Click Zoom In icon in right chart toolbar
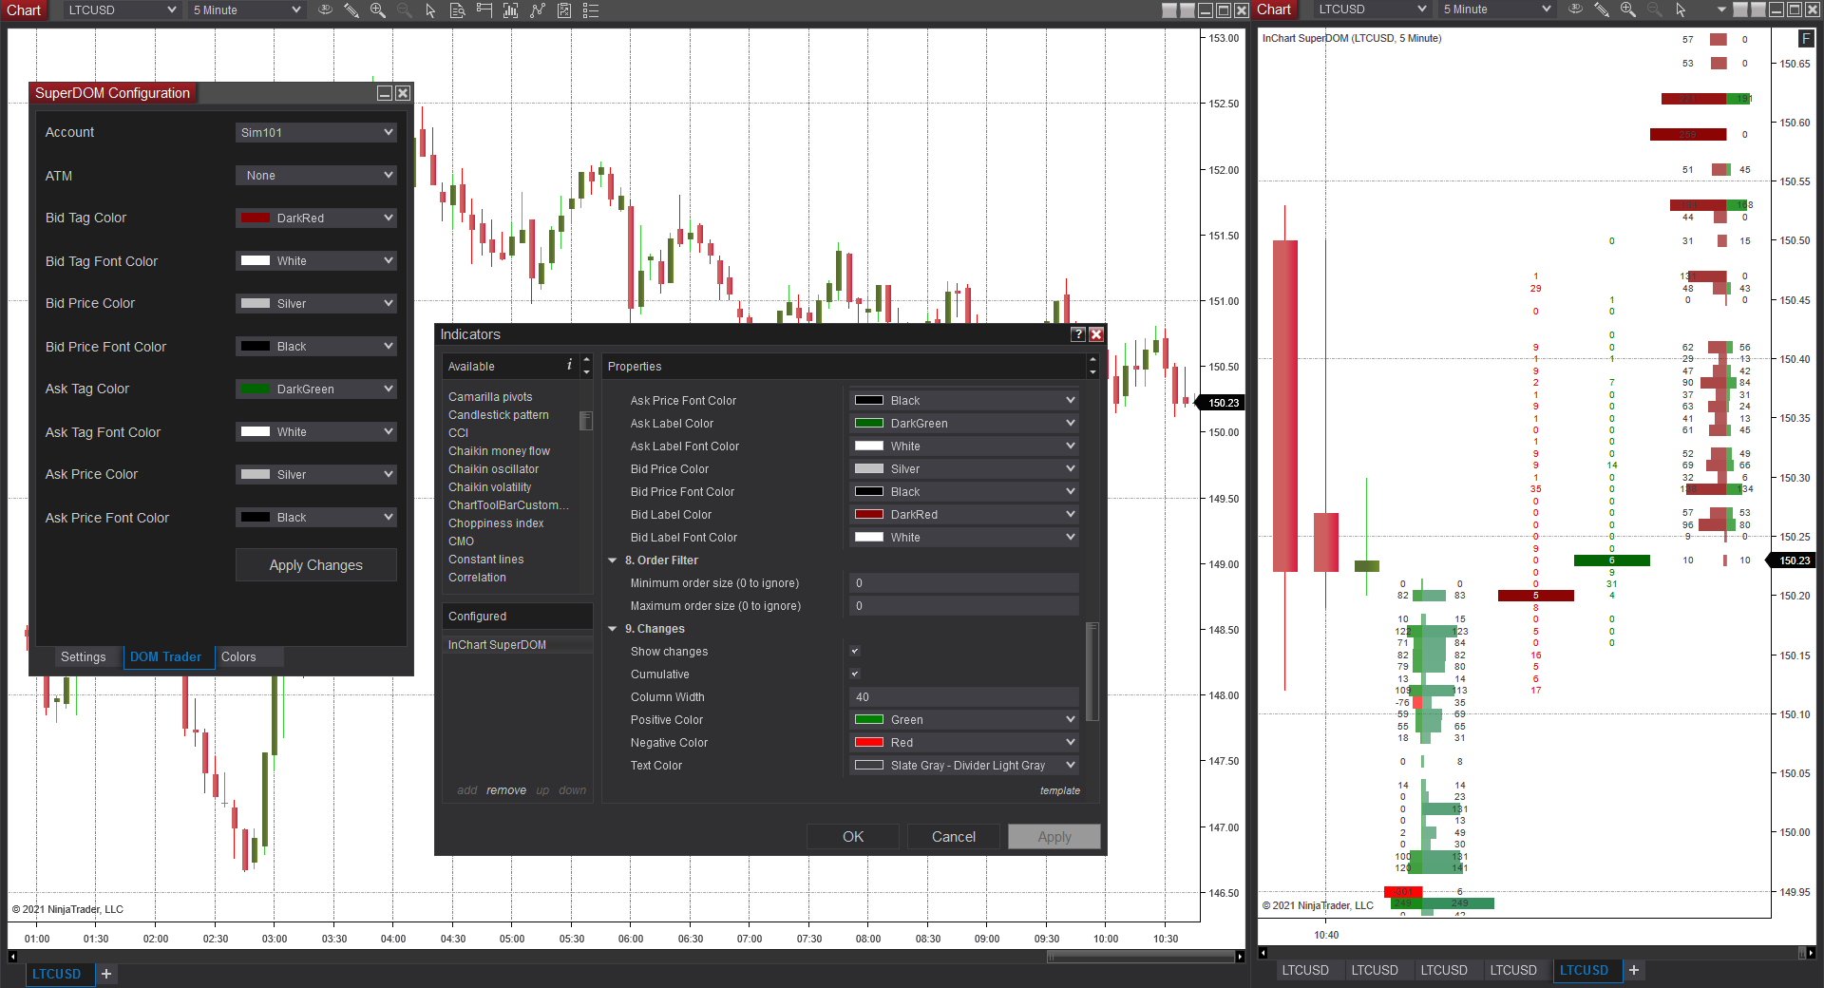The width and height of the screenshot is (1824, 988). (1628, 9)
